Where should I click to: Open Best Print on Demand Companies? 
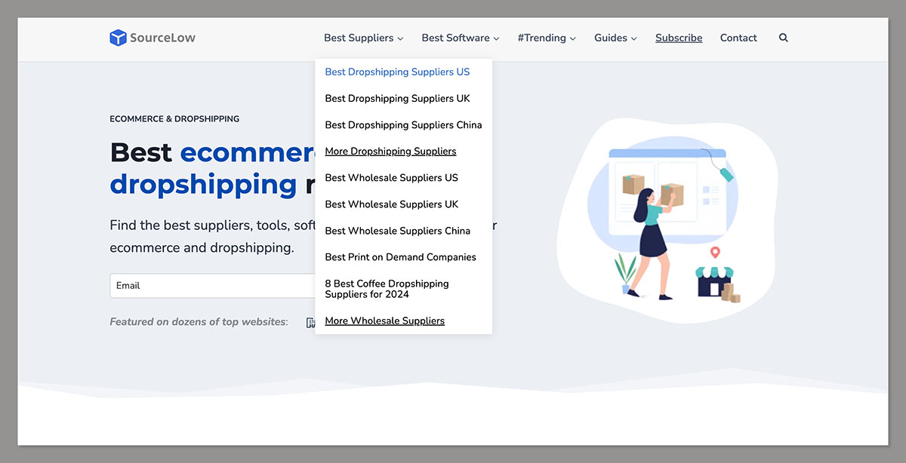pyautogui.click(x=400, y=257)
